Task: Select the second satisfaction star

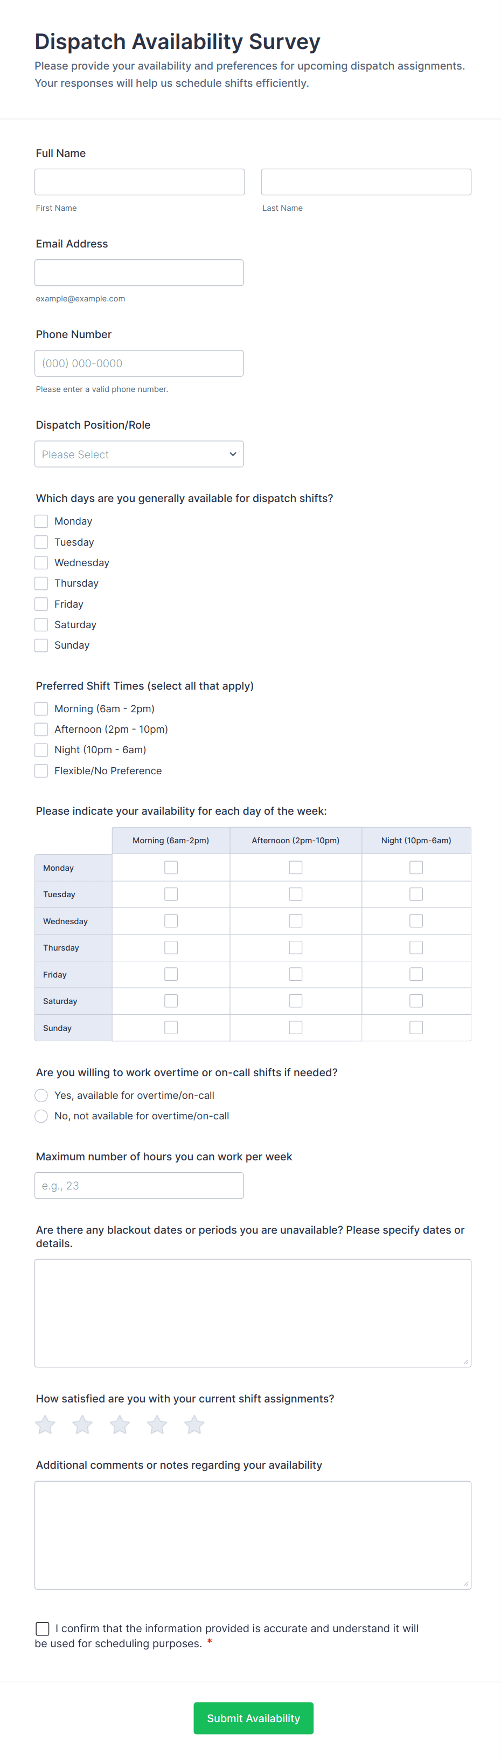Action: tap(82, 1425)
